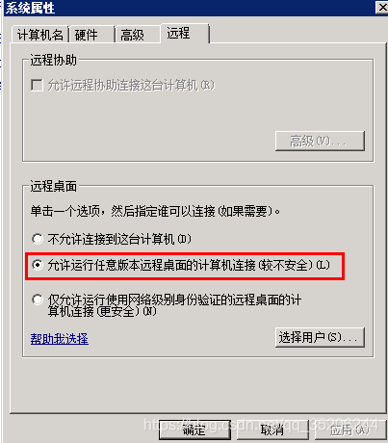Screen dimensions: 388x443
Task: Confirm with the 确定 button
Action: pos(194,430)
